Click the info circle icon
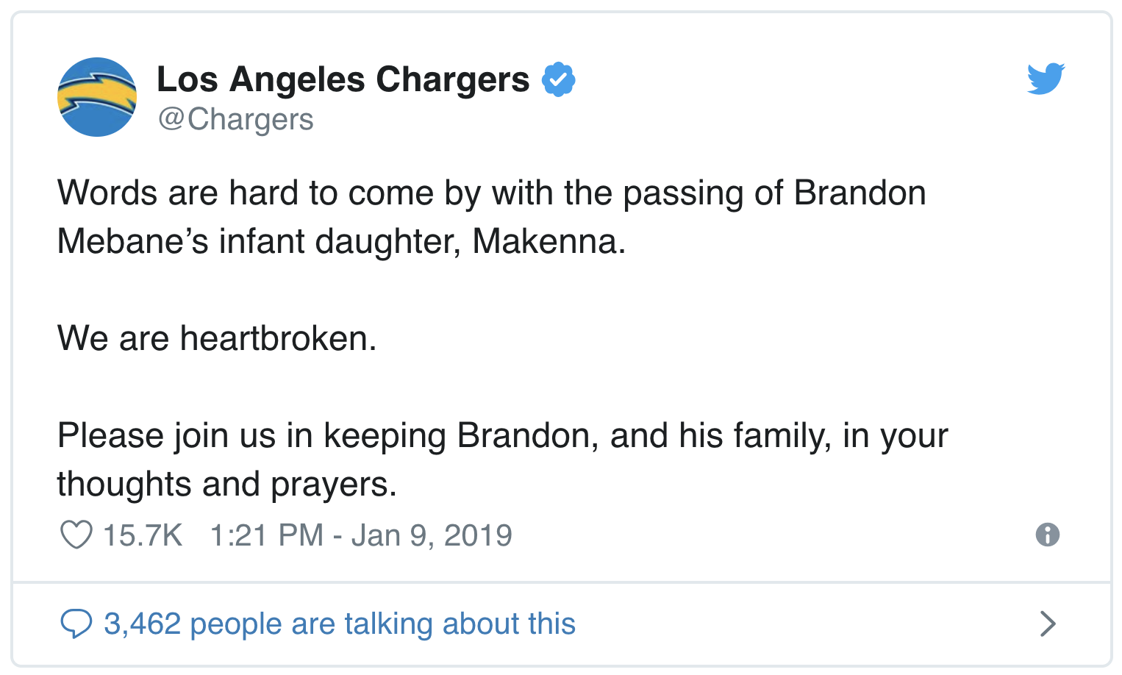The width and height of the screenshot is (1122, 675). tap(1047, 535)
